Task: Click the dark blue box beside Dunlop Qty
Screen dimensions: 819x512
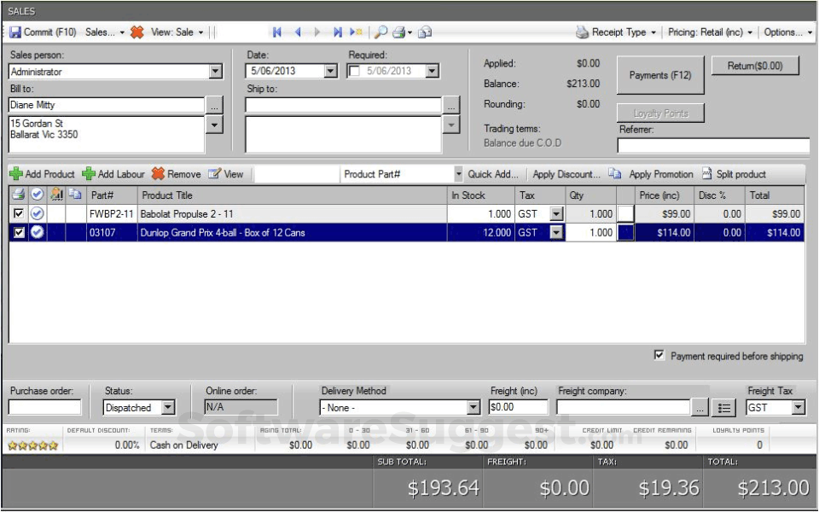Action: [625, 232]
